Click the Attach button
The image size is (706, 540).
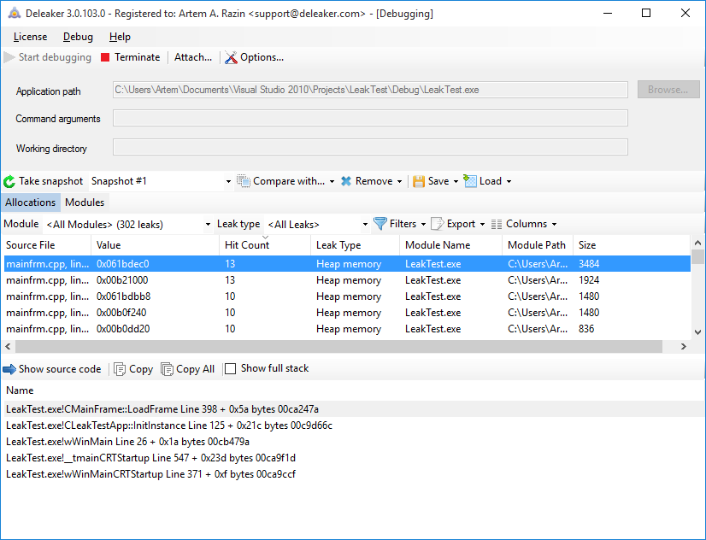(191, 57)
